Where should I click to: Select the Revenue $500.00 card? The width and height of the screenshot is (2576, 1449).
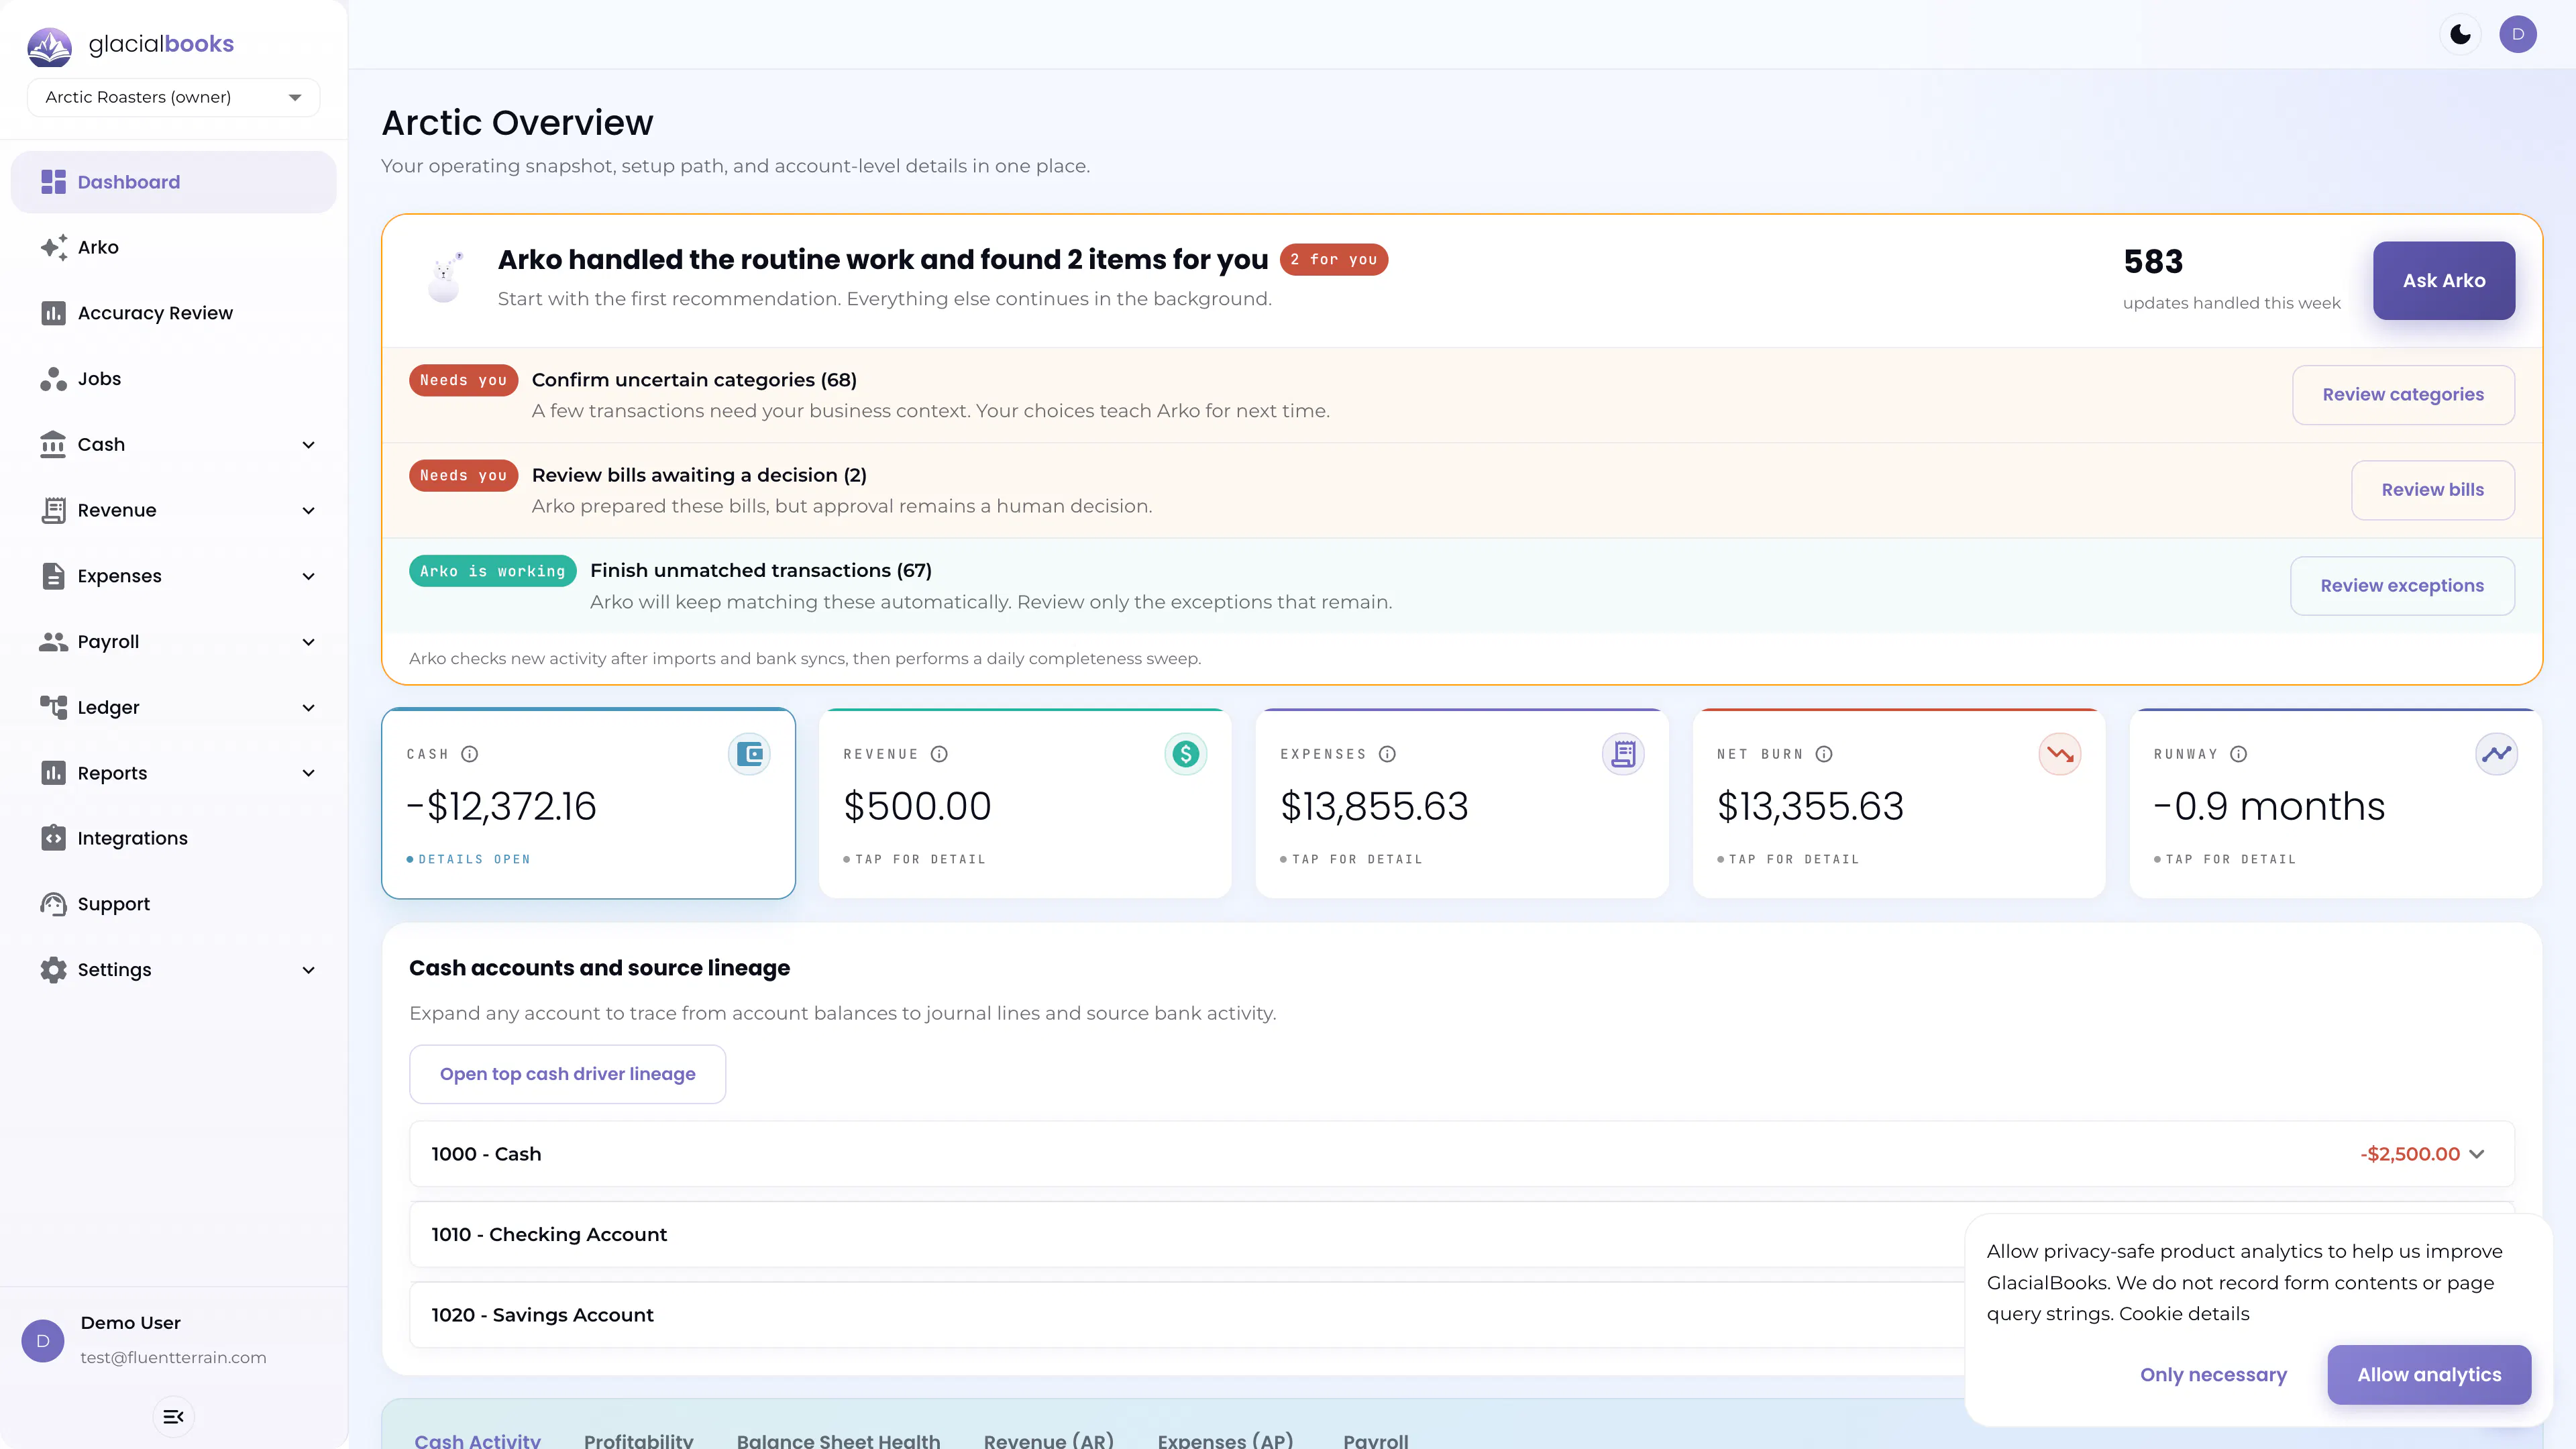pos(1025,804)
